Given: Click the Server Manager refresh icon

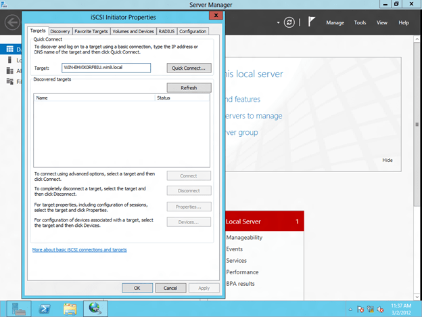Looking at the screenshot, I should pyautogui.click(x=289, y=22).
